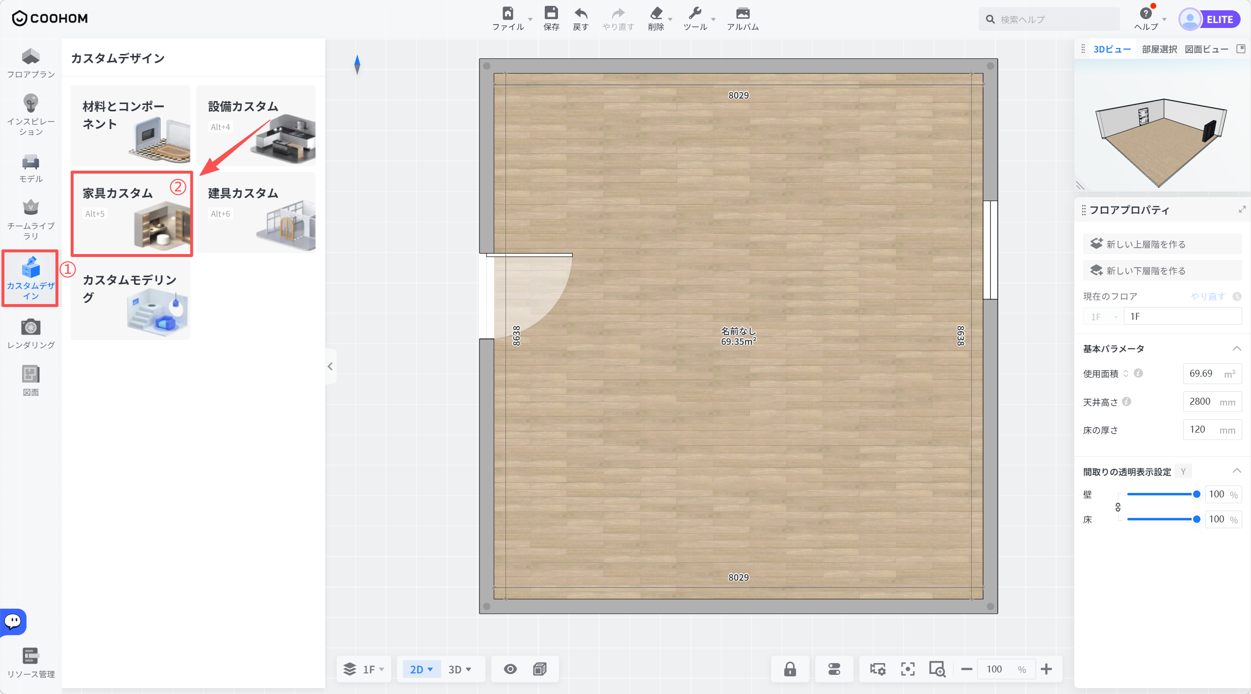Open the chat support bubble icon
Screen dimensions: 1251x694
(x=13, y=621)
